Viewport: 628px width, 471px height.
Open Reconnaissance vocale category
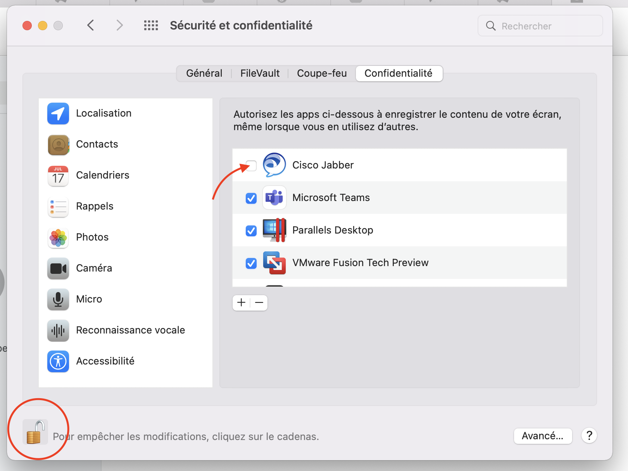pyautogui.click(x=130, y=330)
